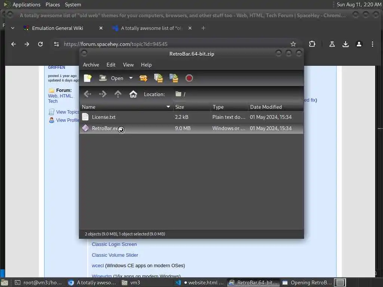Sort files by Name column
The height and width of the screenshot is (287, 383).
coord(126,107)
